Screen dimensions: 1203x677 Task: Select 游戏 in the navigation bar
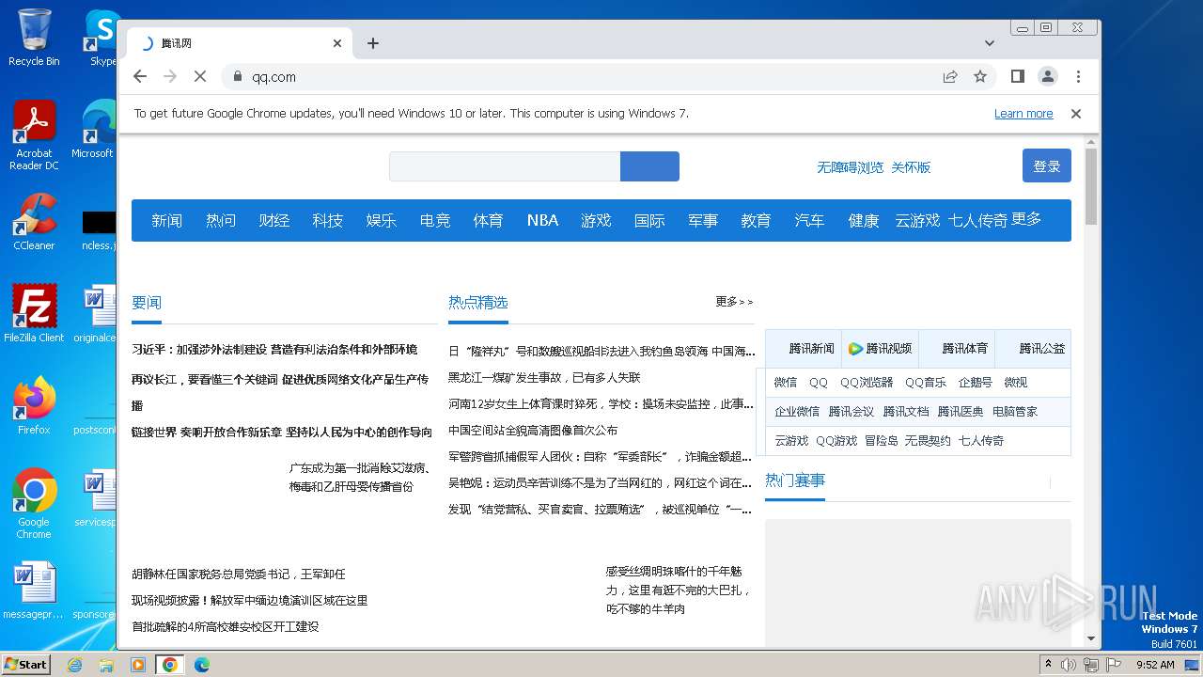coord(596,220)
